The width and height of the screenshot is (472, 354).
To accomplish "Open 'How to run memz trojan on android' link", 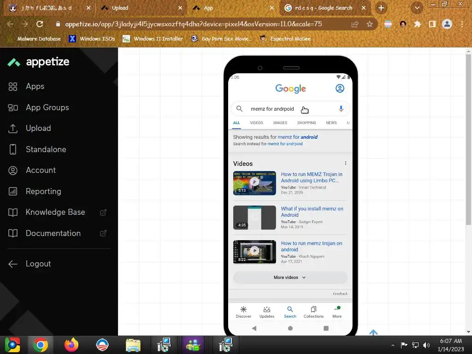I will point(311,246).
